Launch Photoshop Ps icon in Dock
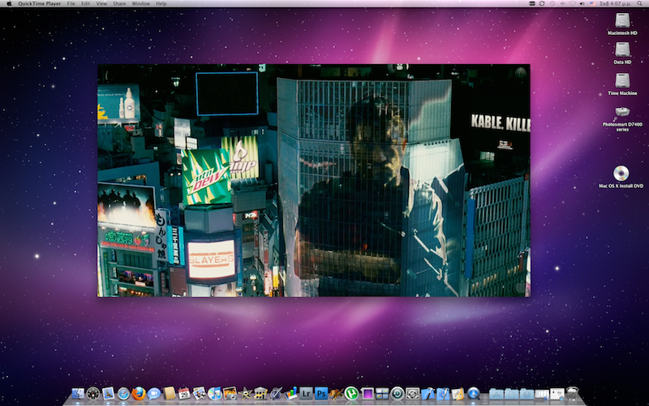Screen dimensions: 649x406 coord(321,393)
